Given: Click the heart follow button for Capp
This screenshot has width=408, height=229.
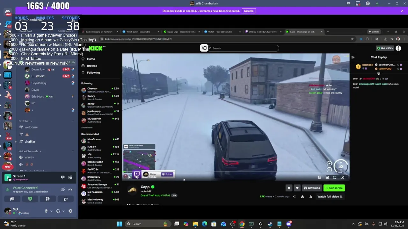Looking at the screenshot, I should click(x=297, y=188).
